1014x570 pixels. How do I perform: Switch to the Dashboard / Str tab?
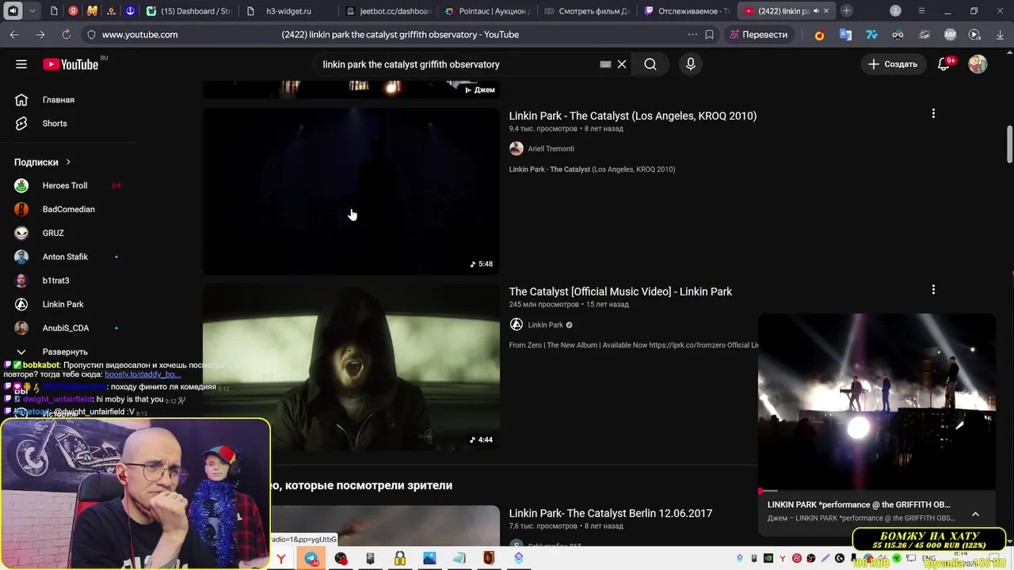(x=190, y=11)
